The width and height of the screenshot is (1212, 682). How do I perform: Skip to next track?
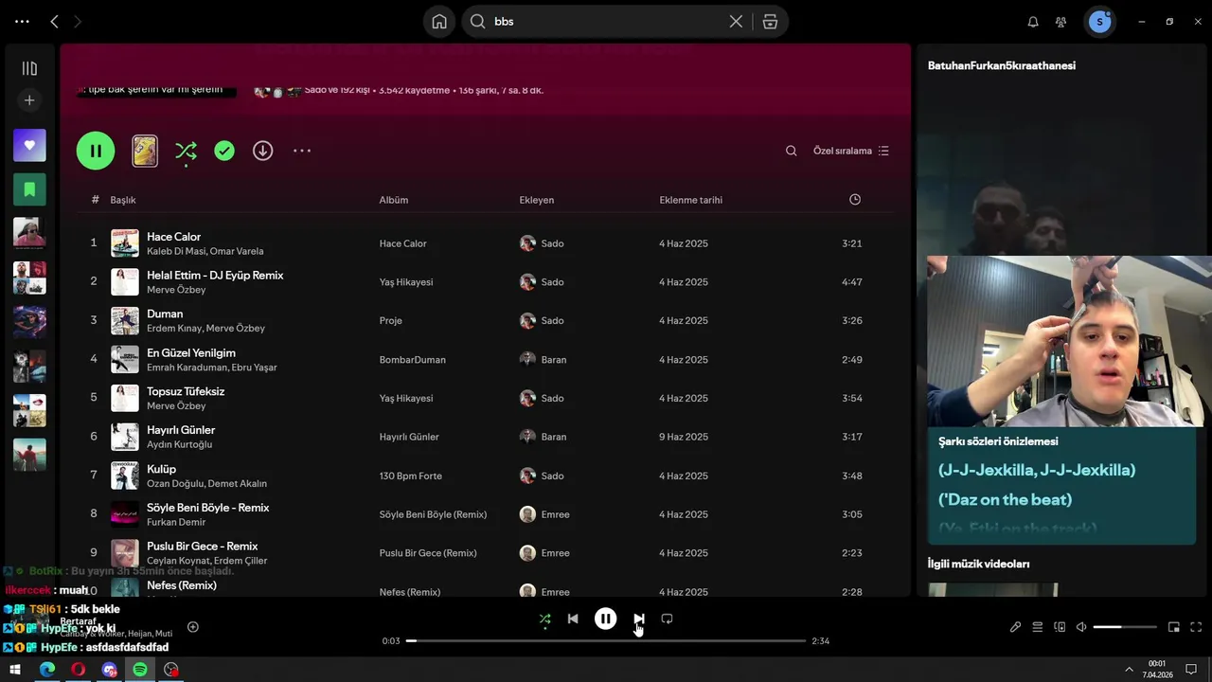click(639, 619)
